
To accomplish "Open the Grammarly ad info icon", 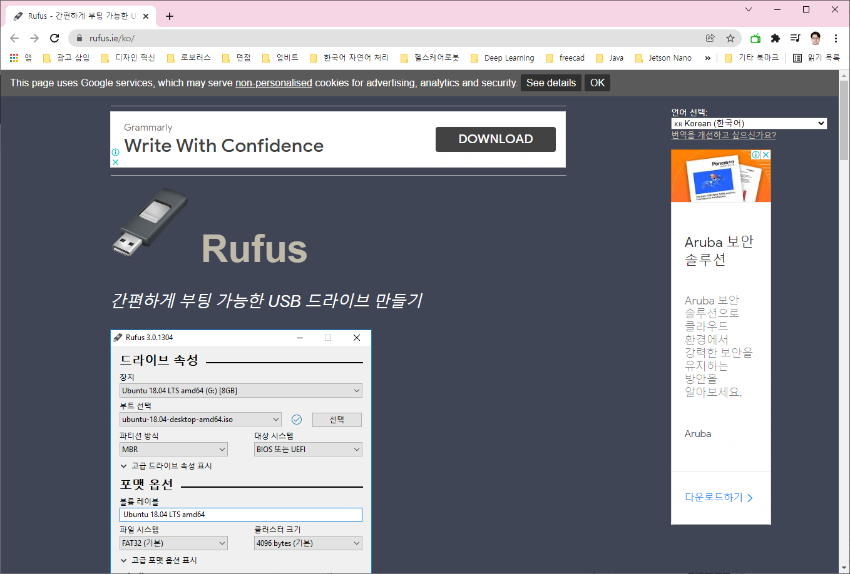I will pyautogui.click(x=115, y=152).
